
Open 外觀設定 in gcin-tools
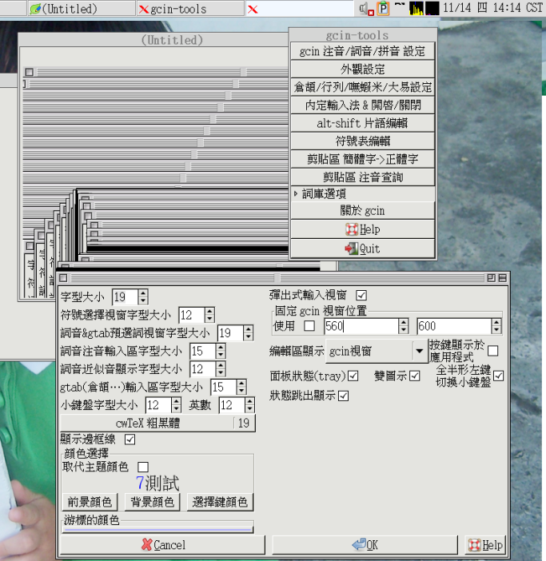363,69
